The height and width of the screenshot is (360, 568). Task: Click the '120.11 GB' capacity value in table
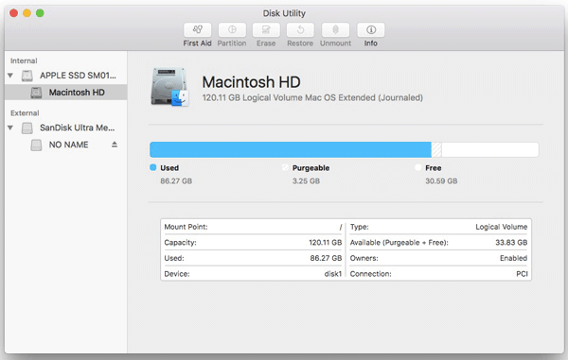326,243
